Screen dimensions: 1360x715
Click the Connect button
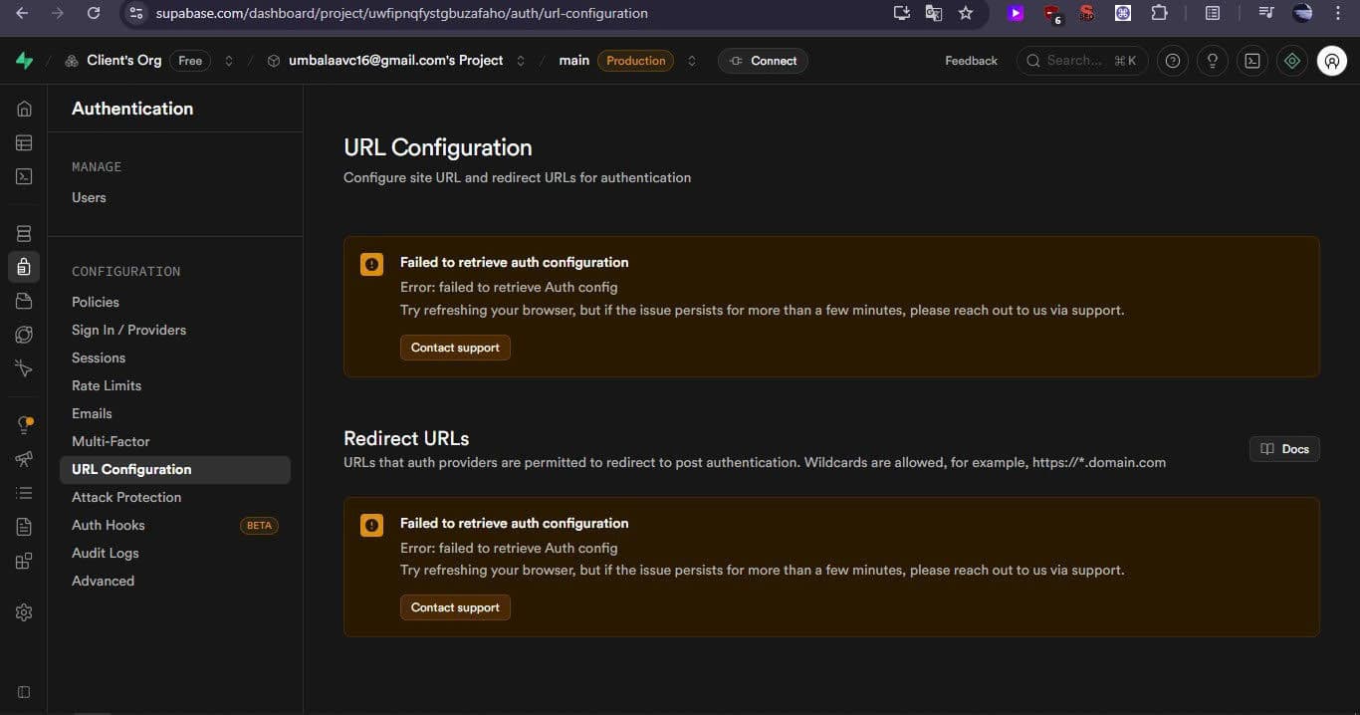point(763,61)
